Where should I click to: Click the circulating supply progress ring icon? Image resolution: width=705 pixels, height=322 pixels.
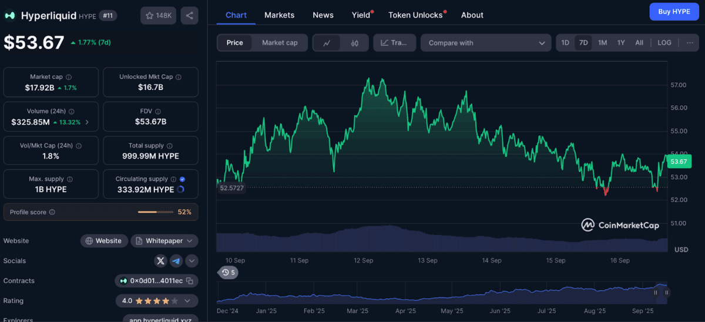click(x=180, y=189)
